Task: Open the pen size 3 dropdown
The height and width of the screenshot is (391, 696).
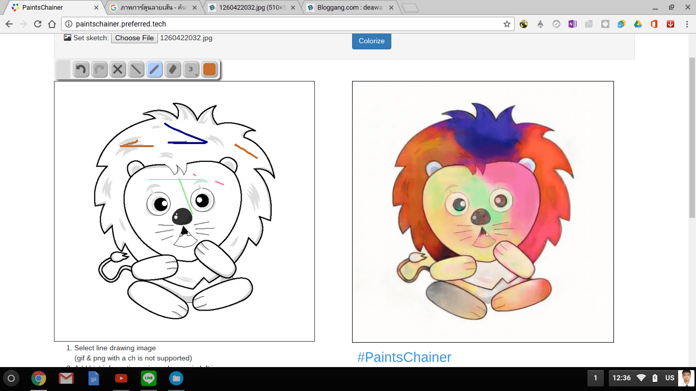Action: 191,69
